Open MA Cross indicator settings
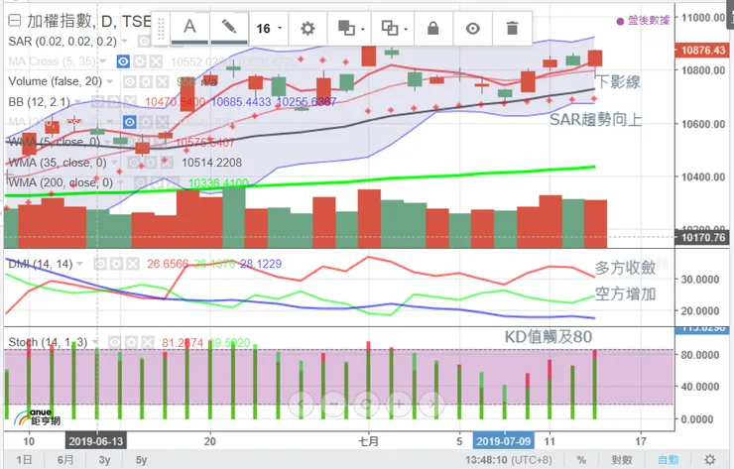 pos(140,61)
